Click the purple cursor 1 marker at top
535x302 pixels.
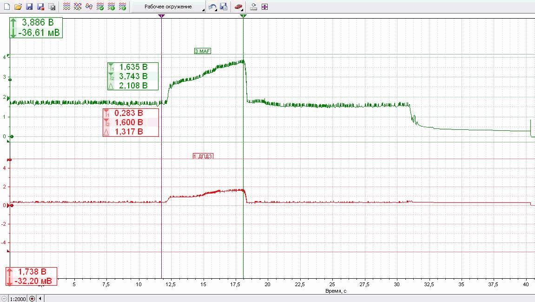pos(161,16)
